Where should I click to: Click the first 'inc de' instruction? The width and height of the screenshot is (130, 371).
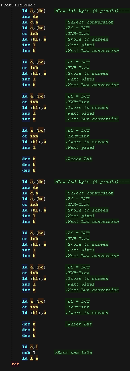pyautogui.click(x=30, y=16)
